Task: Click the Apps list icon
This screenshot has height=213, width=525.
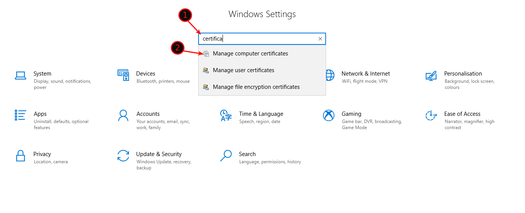Action: [21, 115]
